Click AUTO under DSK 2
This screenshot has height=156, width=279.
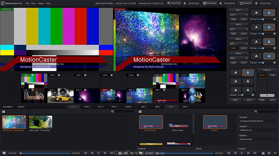click(243, 34)
